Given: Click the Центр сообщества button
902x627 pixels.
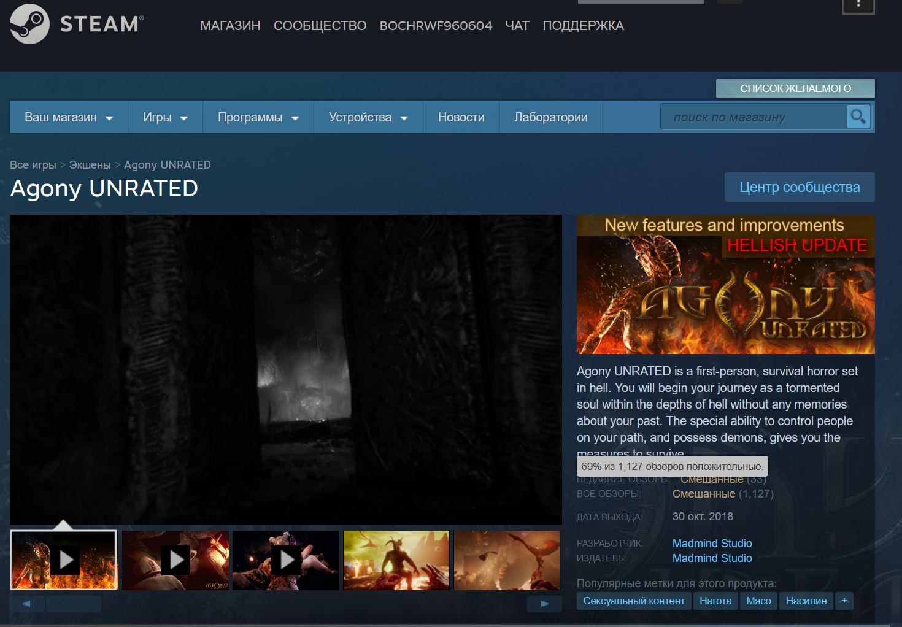Looking at the screenshot, I should [x=800, y=187].
